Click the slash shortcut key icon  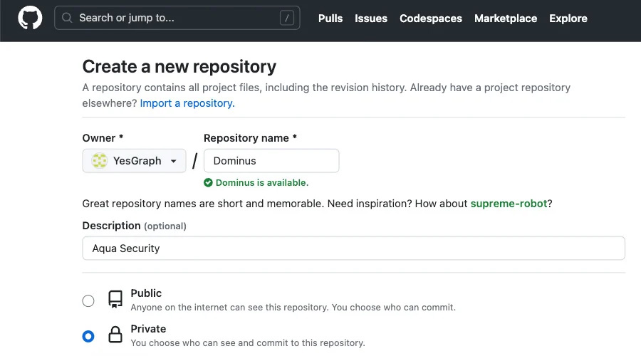(x=287, y=19)
